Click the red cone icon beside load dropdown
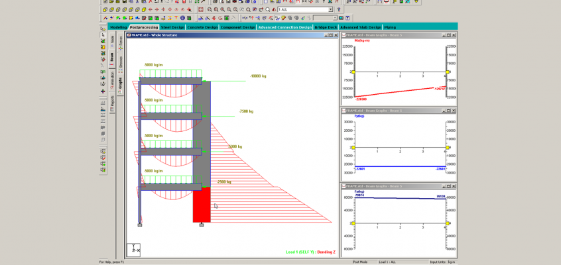 click(x=274, y=10)
